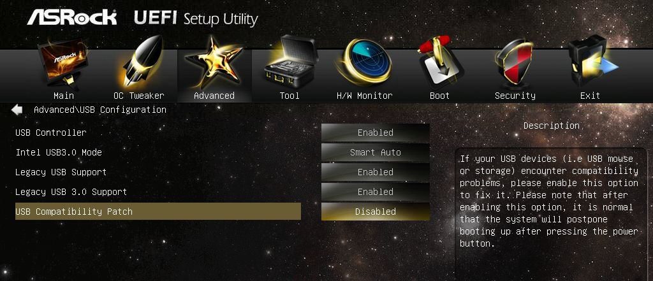Open the Intel USB3.0 Mode Smart Auto option

375,152
